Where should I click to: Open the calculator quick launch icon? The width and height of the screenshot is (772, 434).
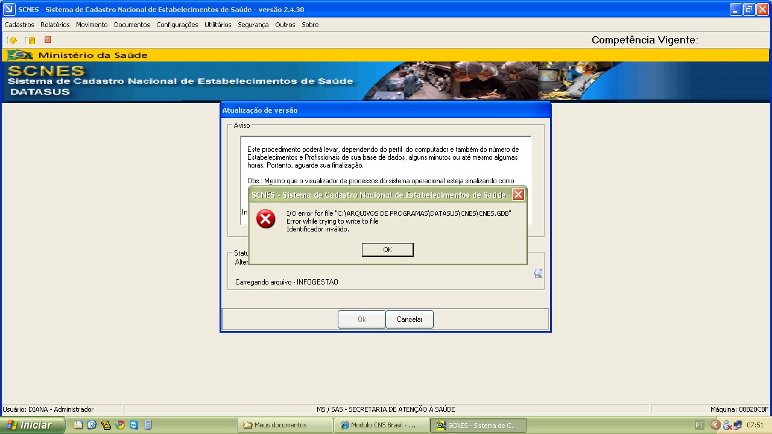tap(148, 425)
